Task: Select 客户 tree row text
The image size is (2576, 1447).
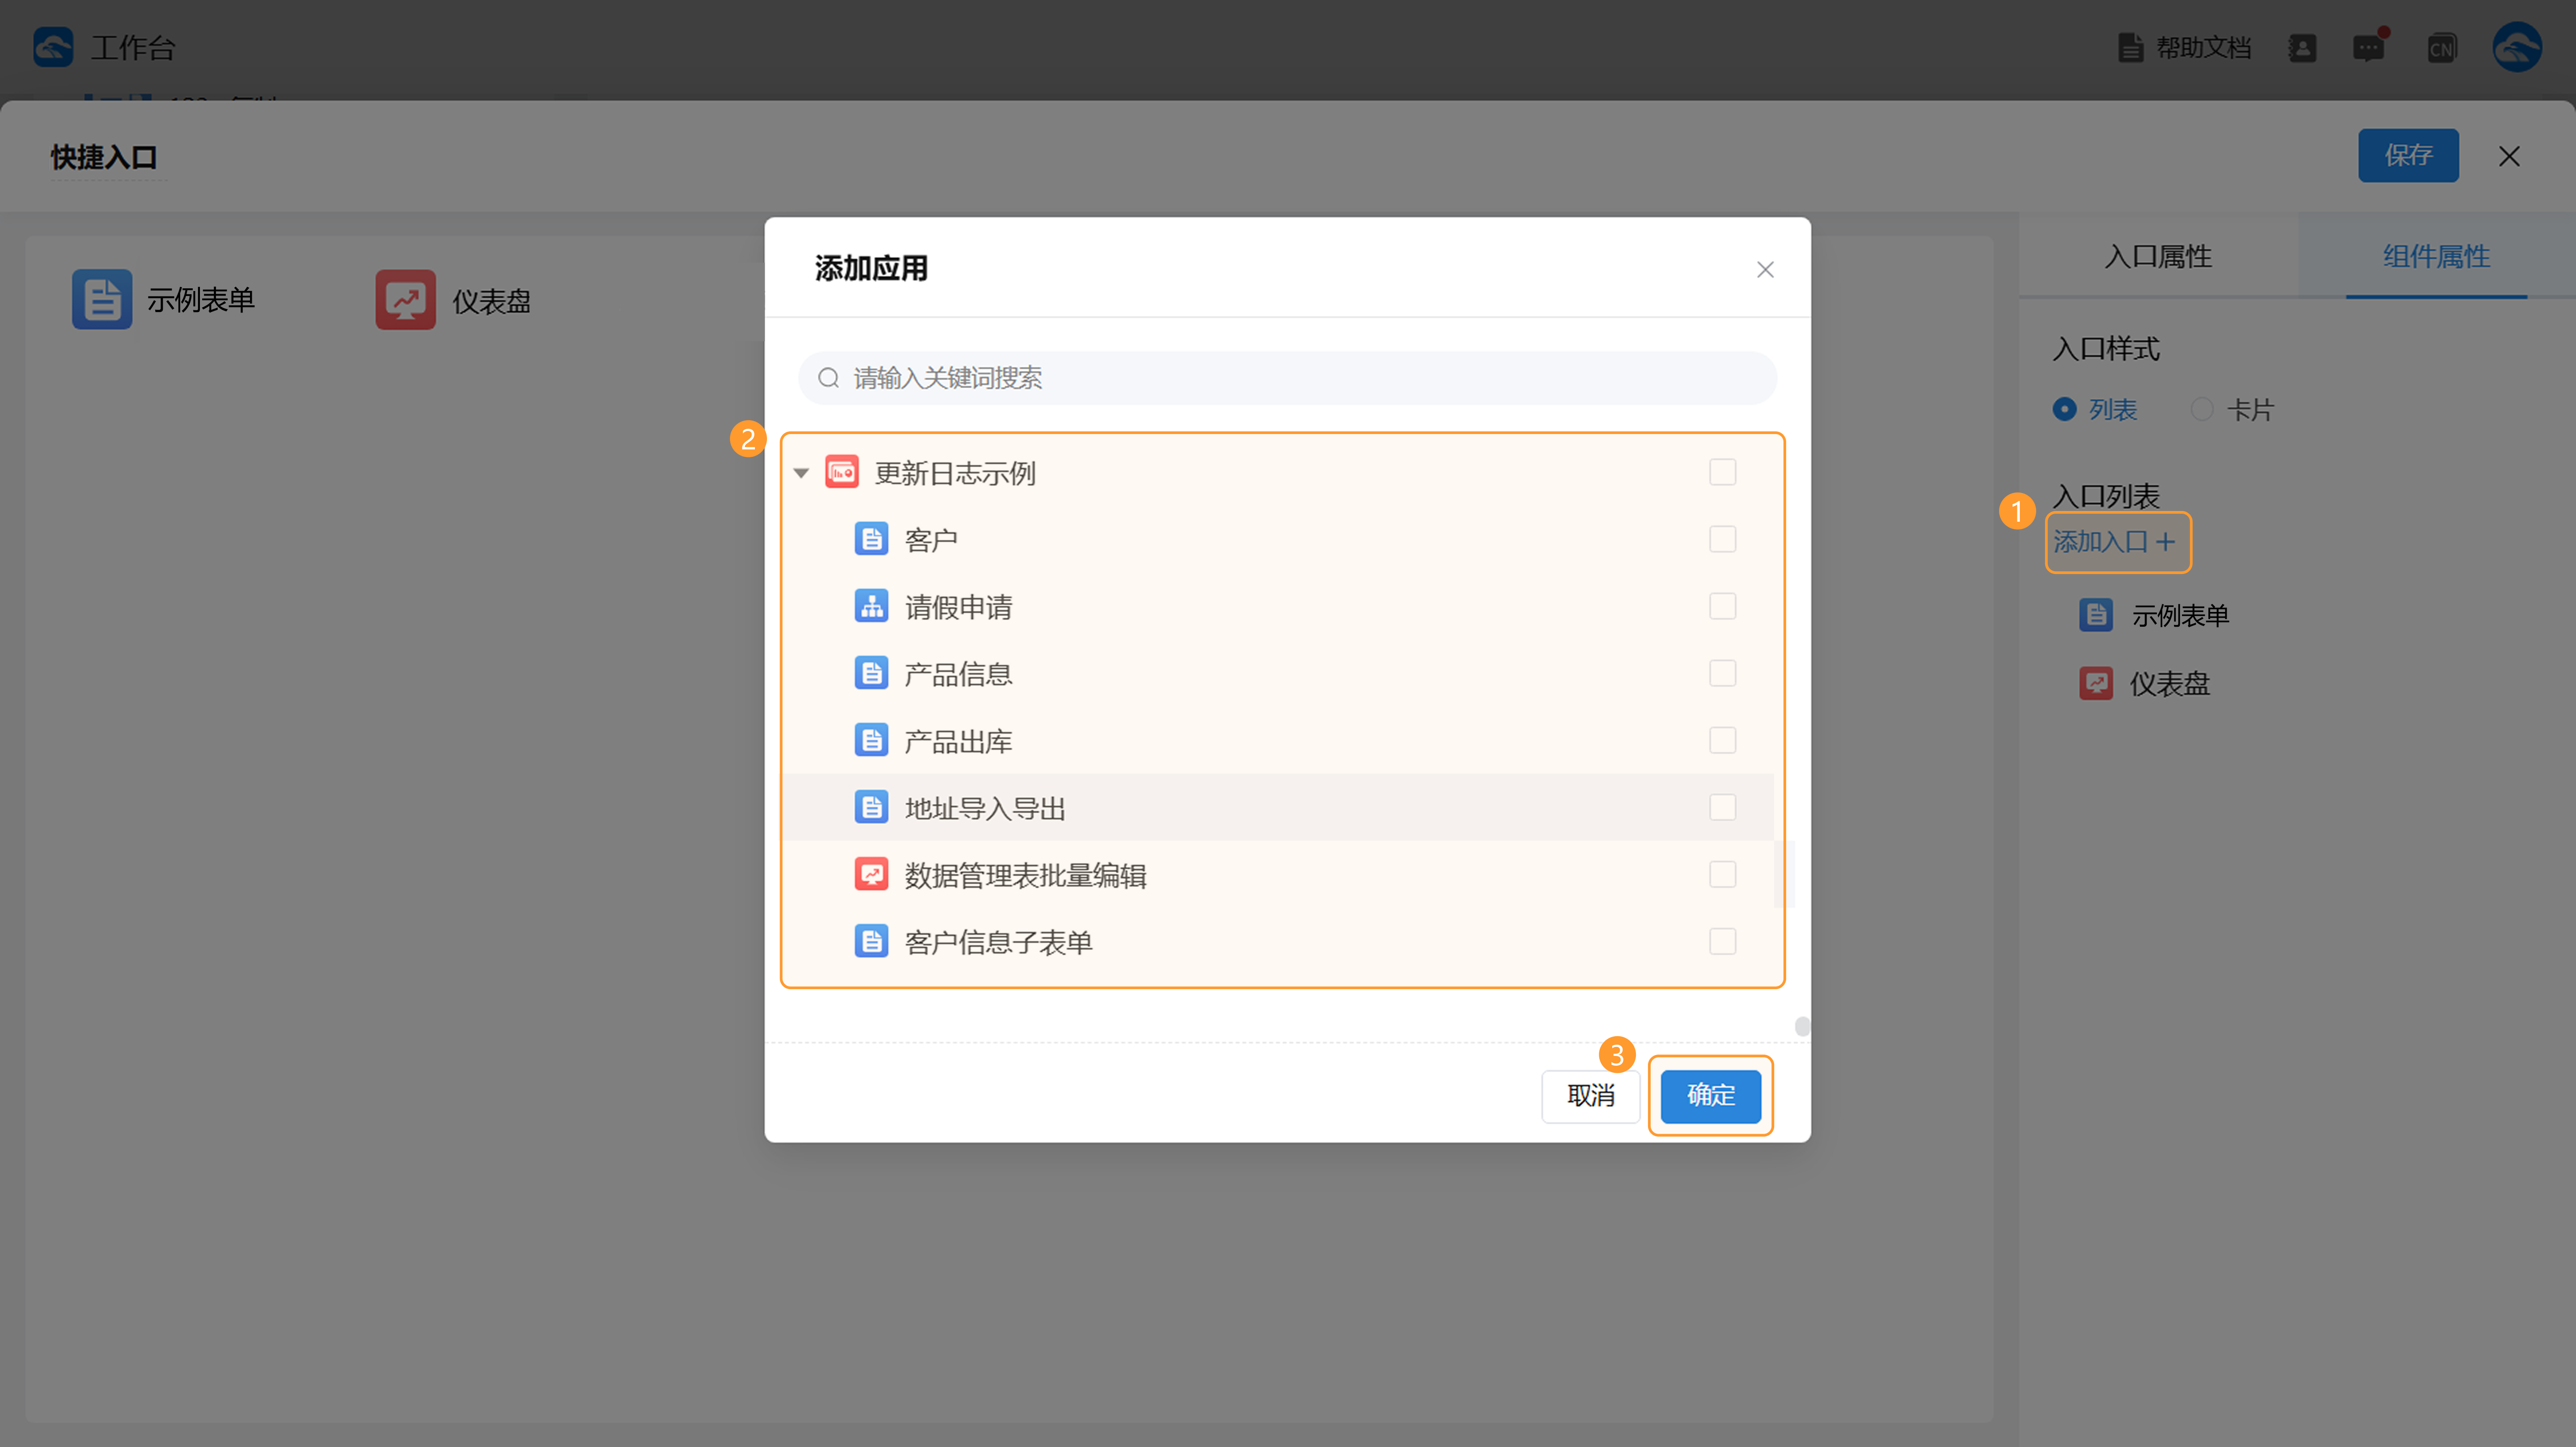Action: click(x=931, y=540)
